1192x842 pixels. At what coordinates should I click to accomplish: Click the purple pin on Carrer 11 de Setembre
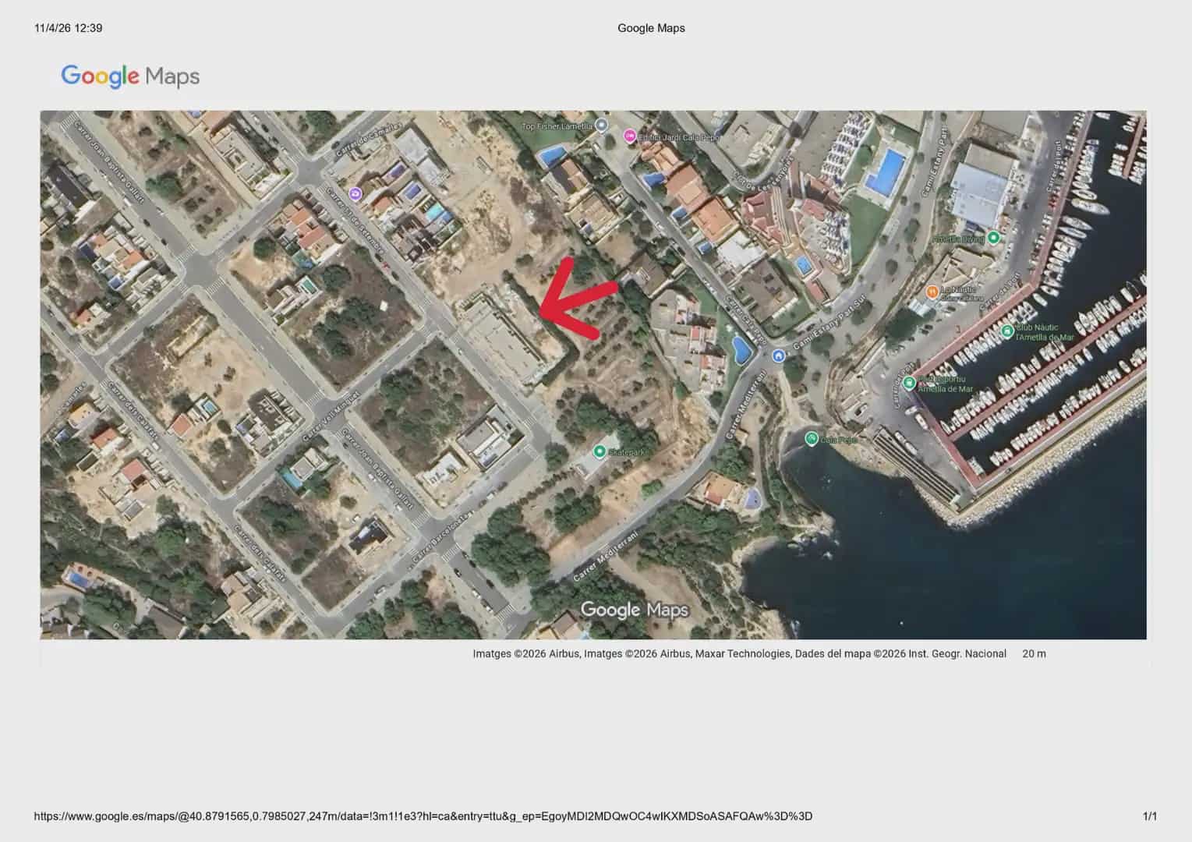coord(355,193)
